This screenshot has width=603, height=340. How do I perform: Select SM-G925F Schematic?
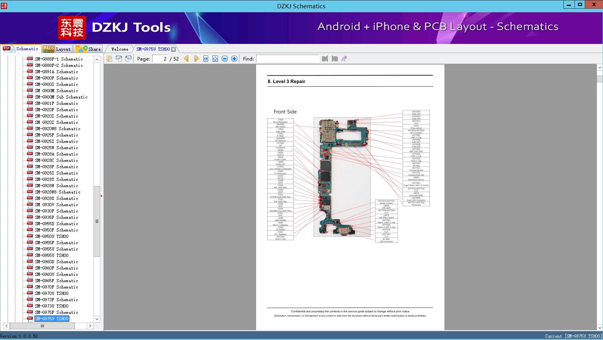pos(56,135)
